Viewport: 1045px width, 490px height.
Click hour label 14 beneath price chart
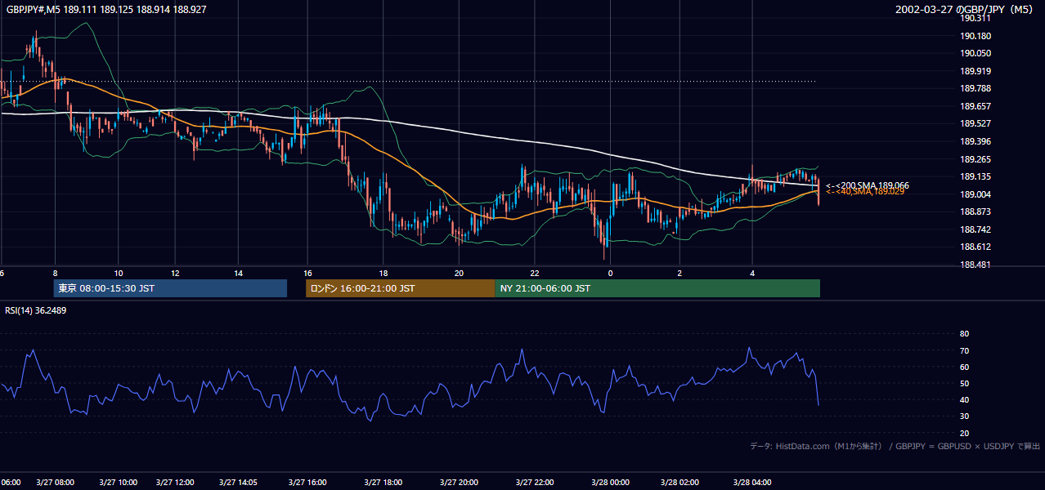(238, 273)
